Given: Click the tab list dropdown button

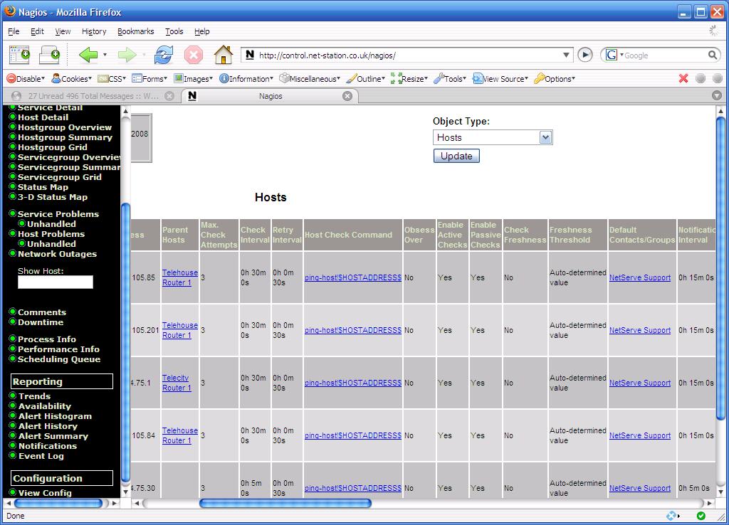Looking at the screenshot, I should coord(717,96).
